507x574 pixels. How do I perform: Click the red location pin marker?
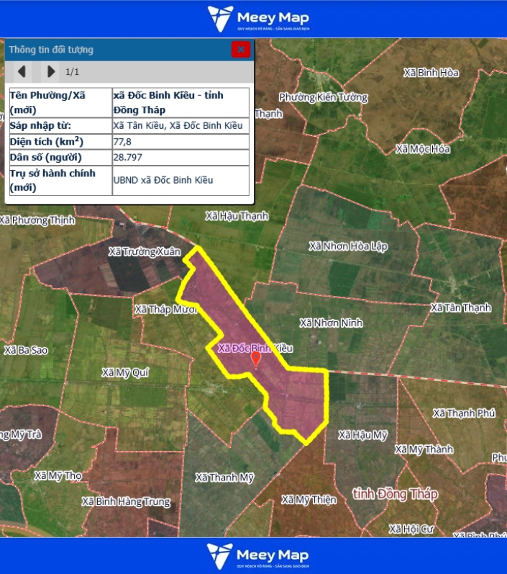point(255,359)
